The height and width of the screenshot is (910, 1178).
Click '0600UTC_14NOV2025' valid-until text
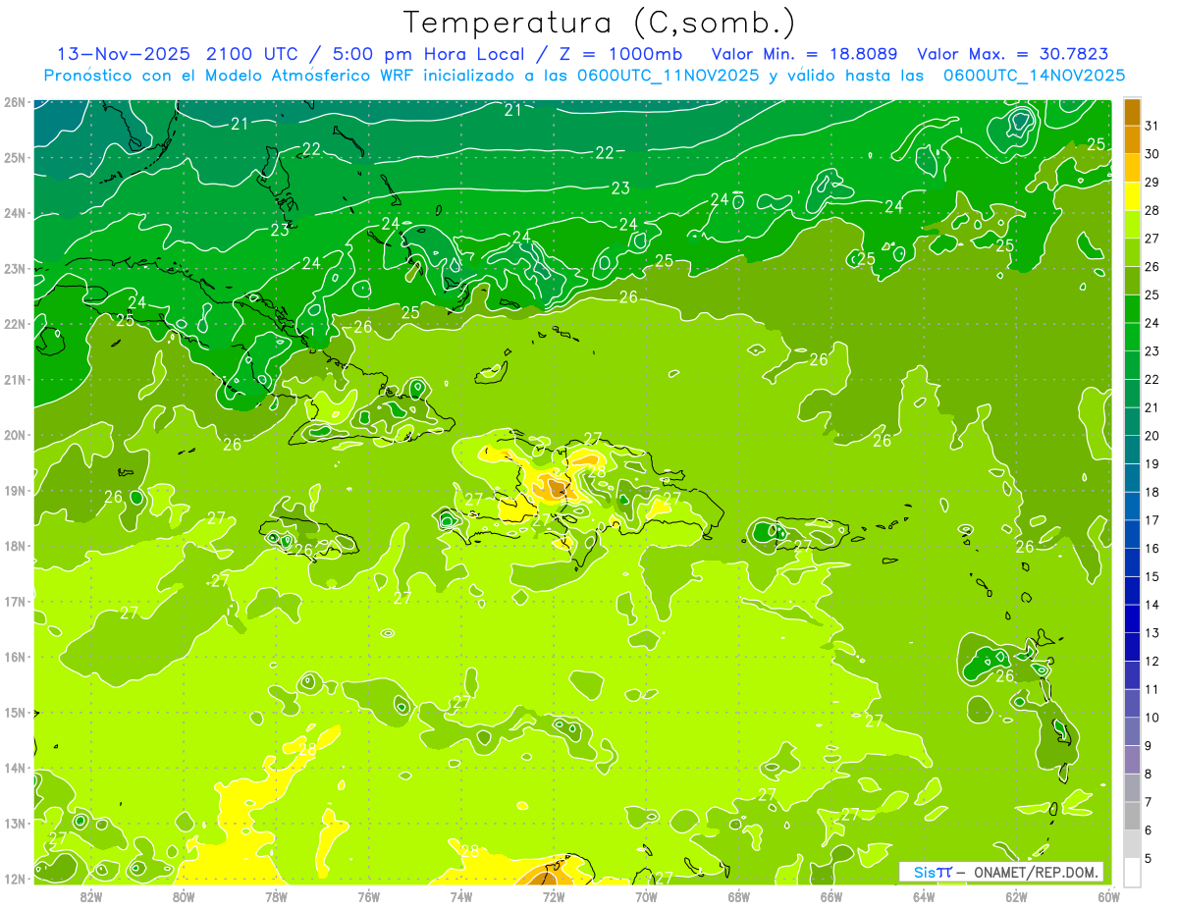pos(1034,76)
